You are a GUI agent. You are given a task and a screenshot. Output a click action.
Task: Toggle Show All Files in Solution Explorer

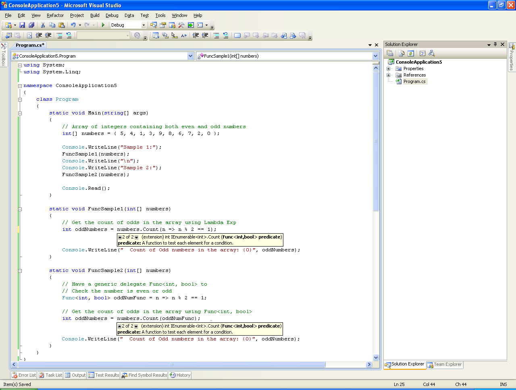401,53
